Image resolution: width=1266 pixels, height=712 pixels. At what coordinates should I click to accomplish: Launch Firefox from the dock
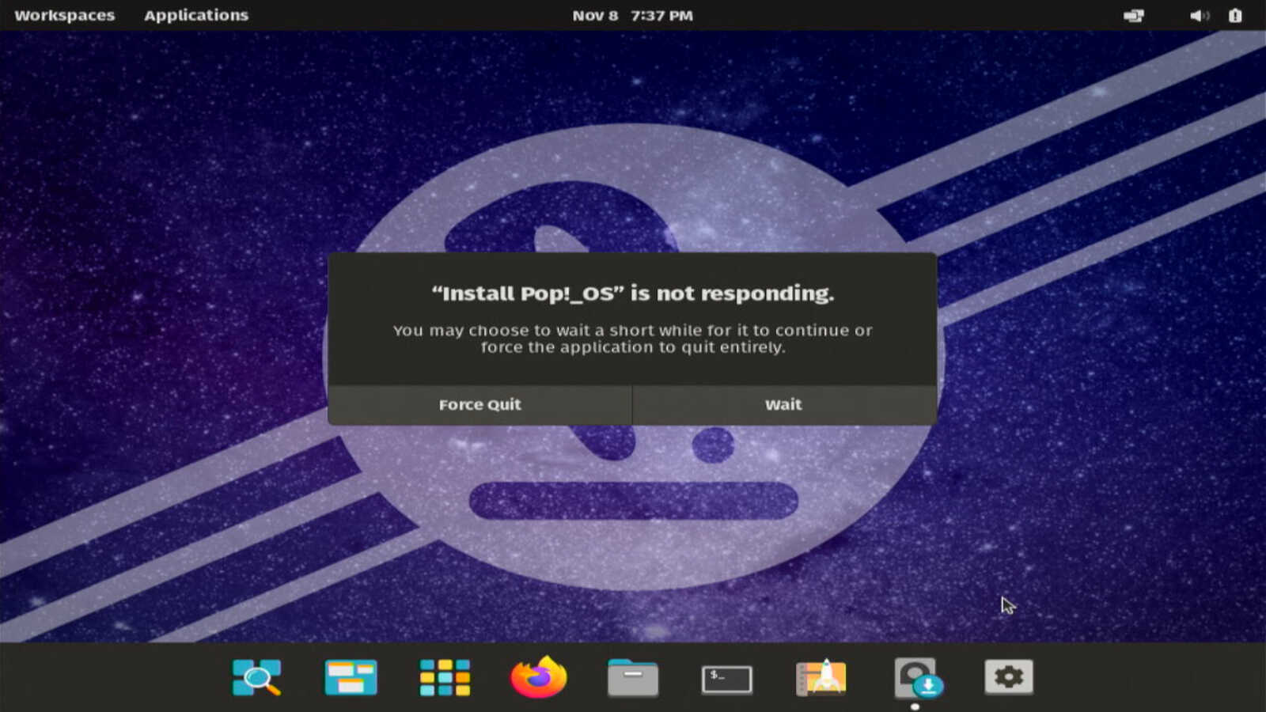pyautogui.click(x=539, y=677)
